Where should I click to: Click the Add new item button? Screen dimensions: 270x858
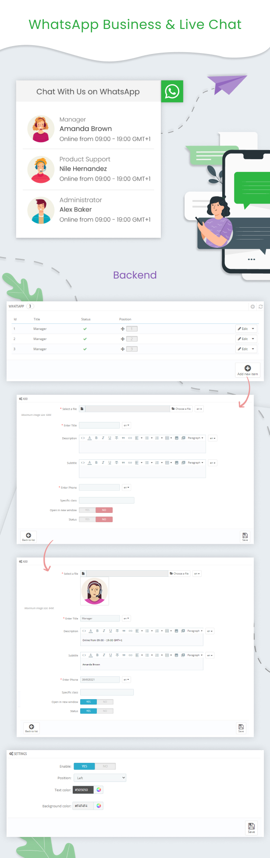[x=248, y=370]
